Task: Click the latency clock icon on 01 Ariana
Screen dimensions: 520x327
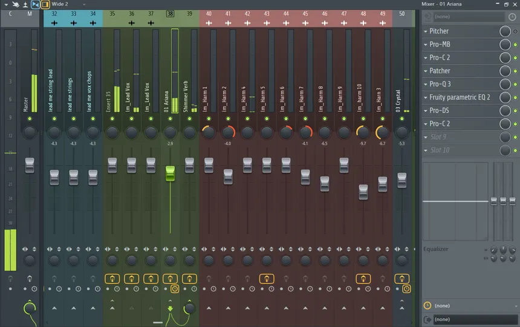Action: pyautogui.click(x=175, y=289)
